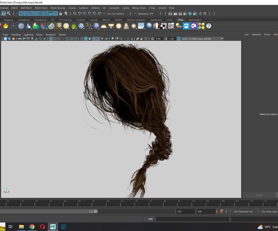Screen dimensions: 278x231
Task: Open the No Live Surface field
Action: (x=116, y=13)
